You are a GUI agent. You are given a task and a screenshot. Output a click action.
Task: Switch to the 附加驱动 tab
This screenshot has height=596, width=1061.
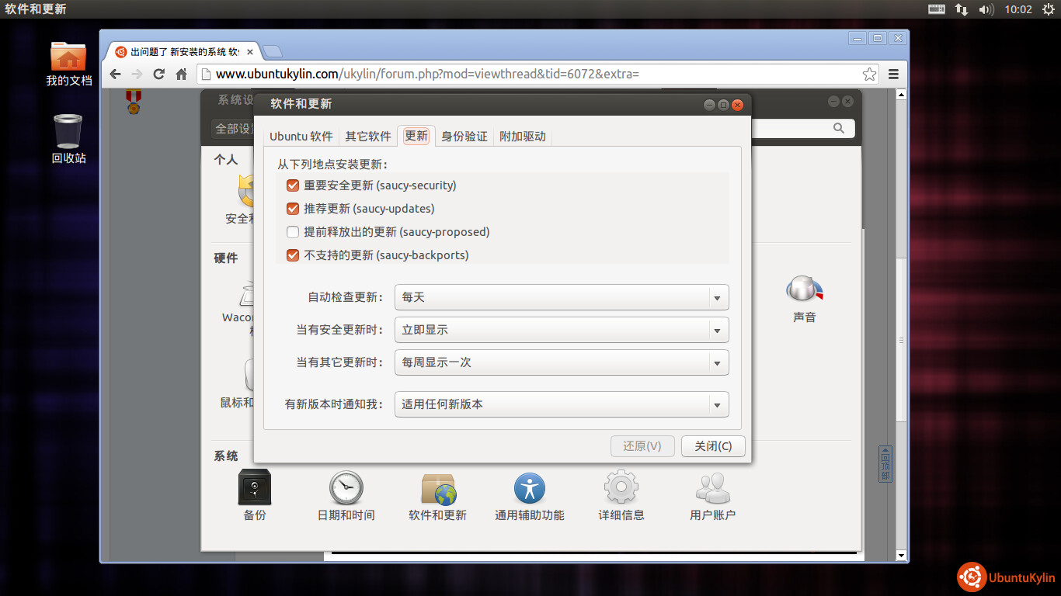coord(523,137)
